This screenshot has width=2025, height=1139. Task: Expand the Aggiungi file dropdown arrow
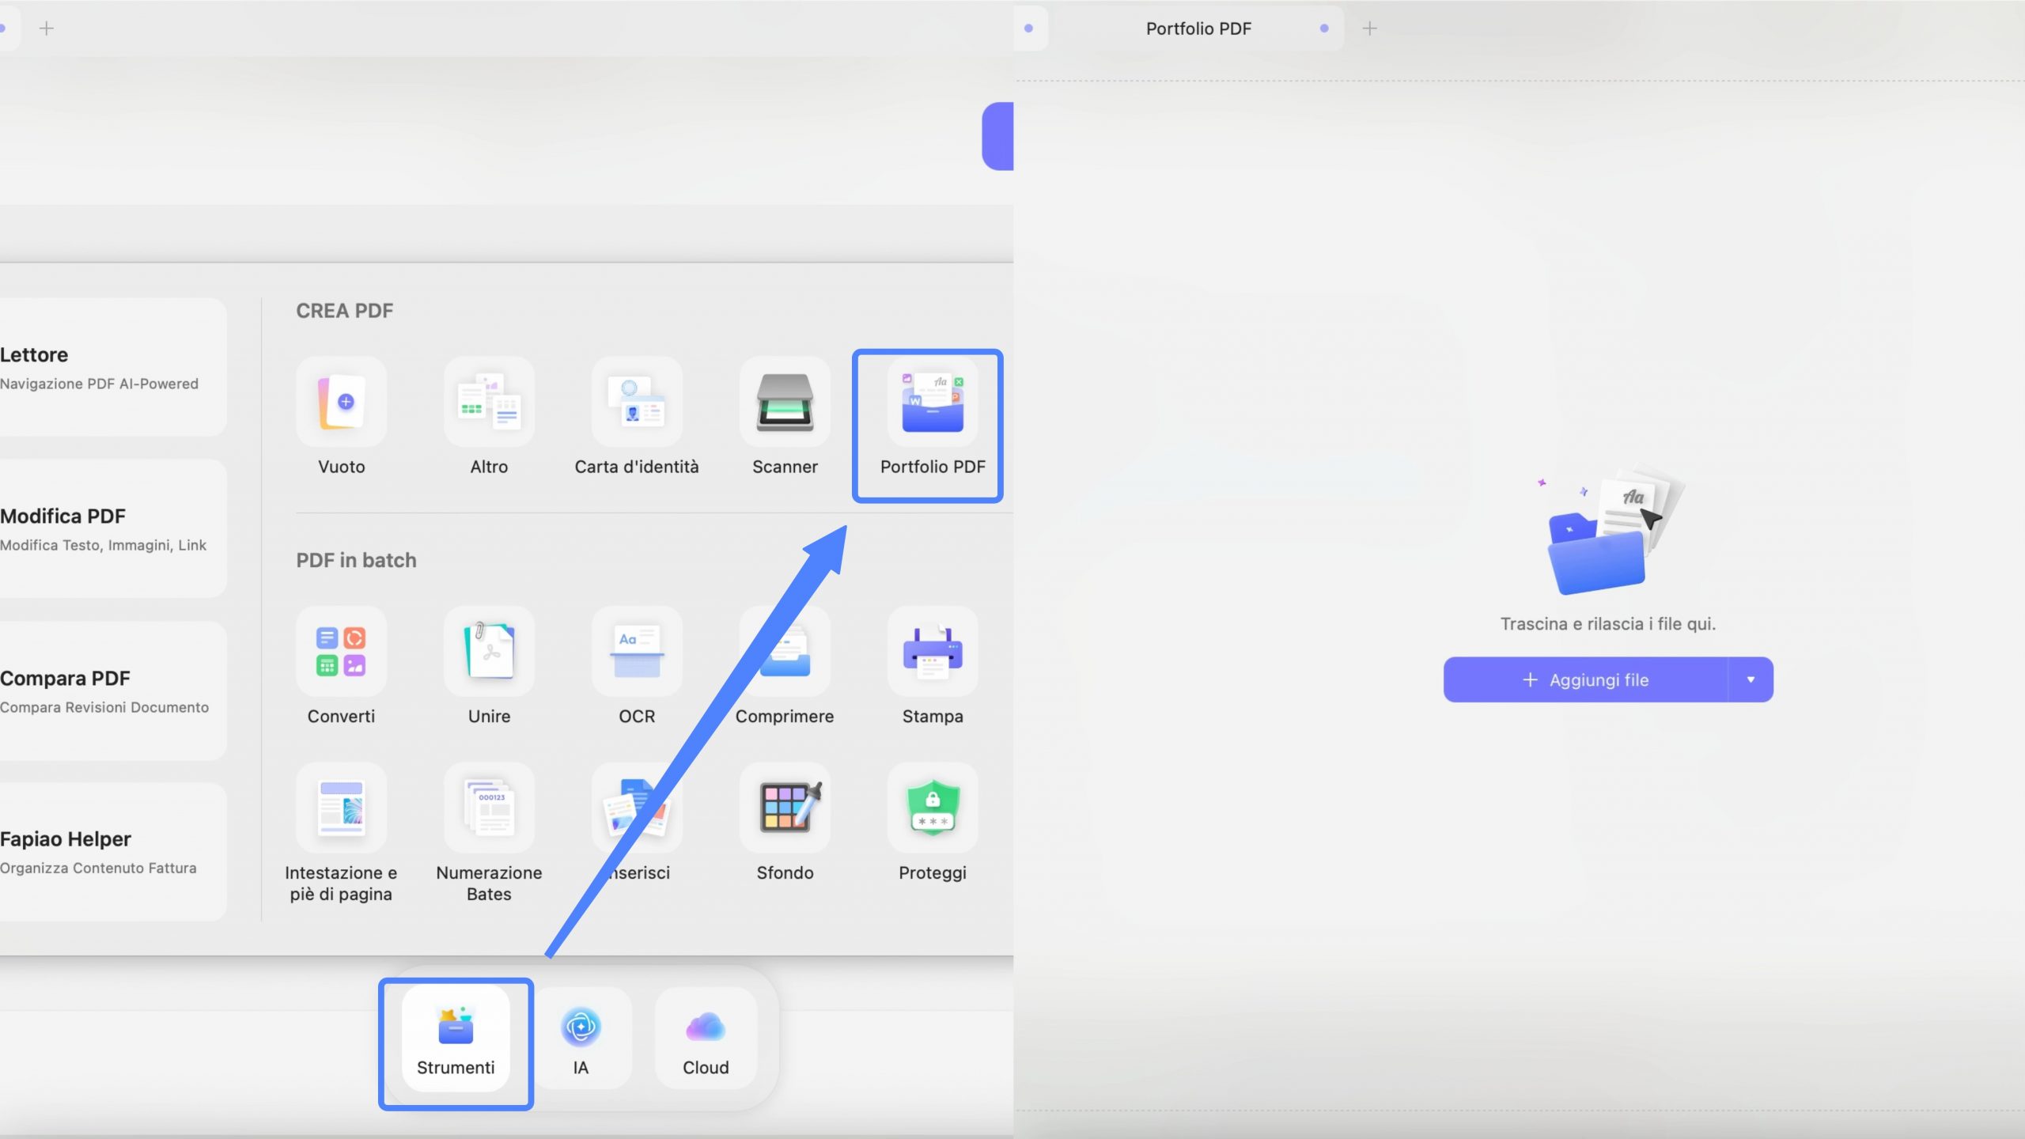tap(1751, 679)
